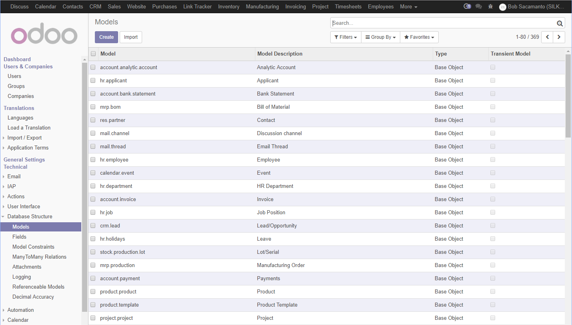Select the stock.production.lot row checkbox

click(x=93, y=252)
